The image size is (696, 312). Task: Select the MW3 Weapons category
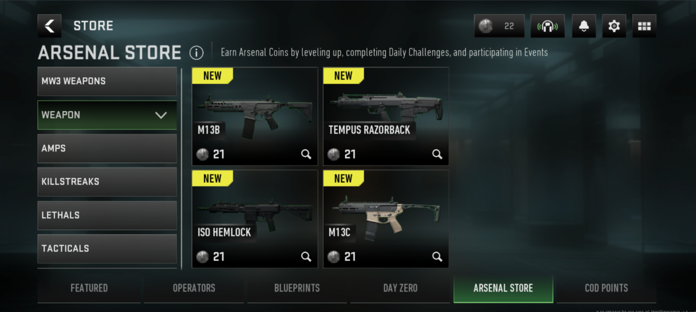click(107, 81)
